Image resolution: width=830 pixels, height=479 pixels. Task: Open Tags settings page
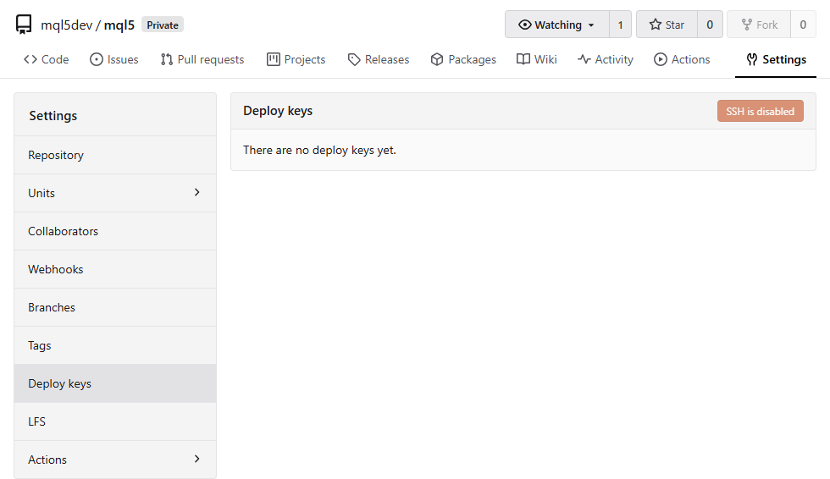click(x=115, y=345)
